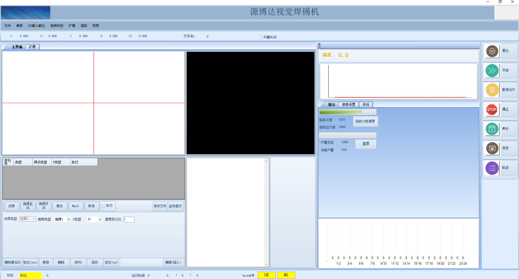This screenshot has width=519, height=279.
Task: Click the 保存文件 button
Action: (x=160, y=206)
